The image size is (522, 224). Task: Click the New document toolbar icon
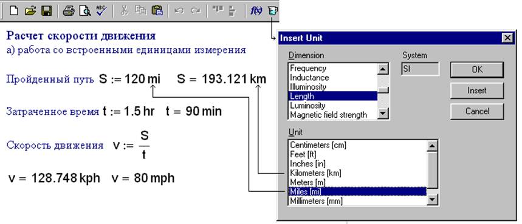[x=14, y=11]
